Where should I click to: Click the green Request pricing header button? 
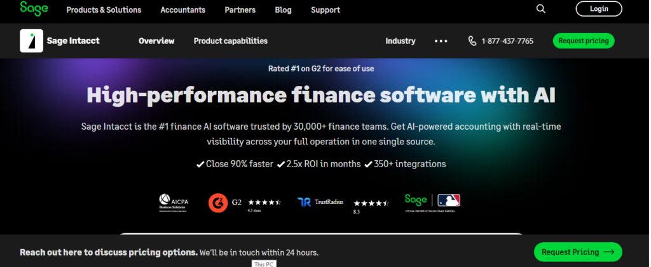[x=584, y=41]
